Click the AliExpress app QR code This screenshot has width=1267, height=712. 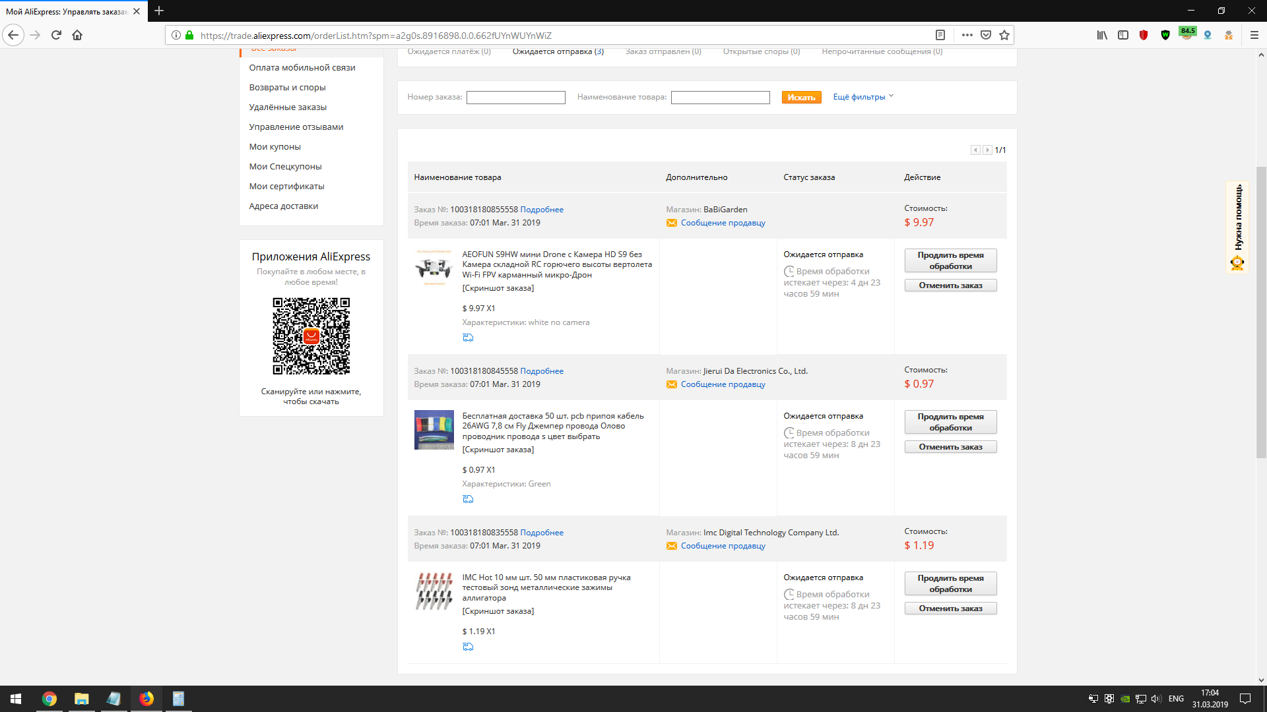point(311,336)
